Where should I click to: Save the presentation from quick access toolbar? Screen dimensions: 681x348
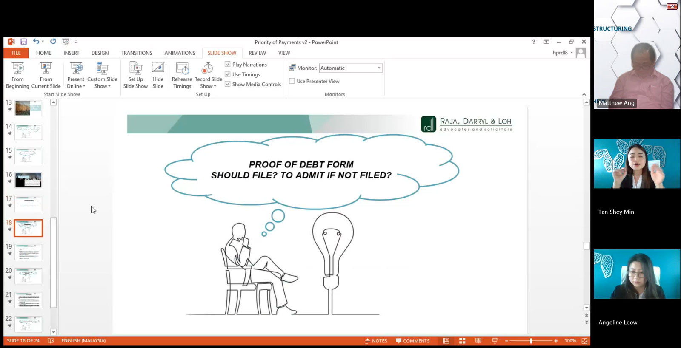point(23,42)
